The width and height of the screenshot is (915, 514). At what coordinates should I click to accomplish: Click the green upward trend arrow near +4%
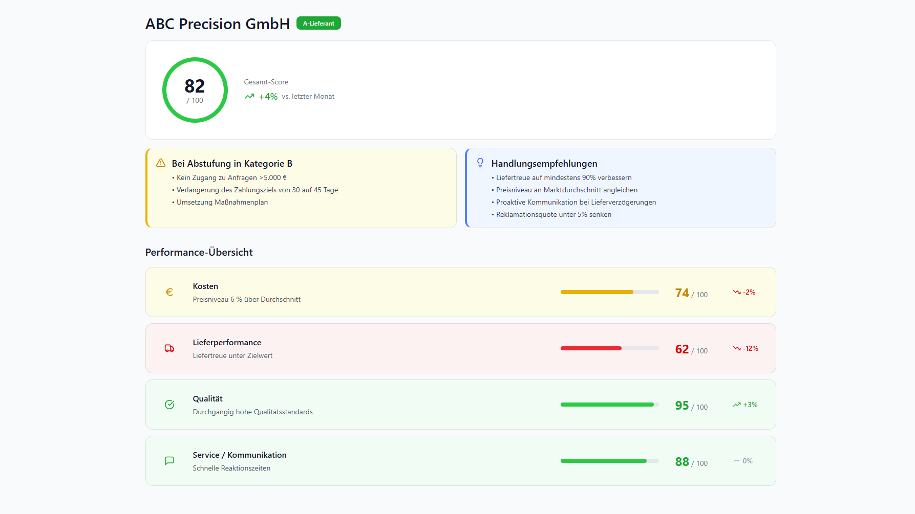pos(249,96)
